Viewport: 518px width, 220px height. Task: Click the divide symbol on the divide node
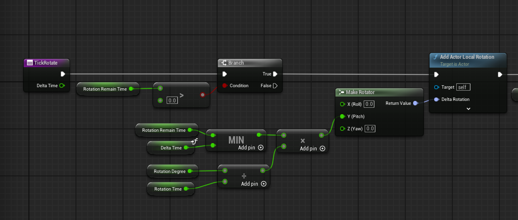[x=244, y=176]
